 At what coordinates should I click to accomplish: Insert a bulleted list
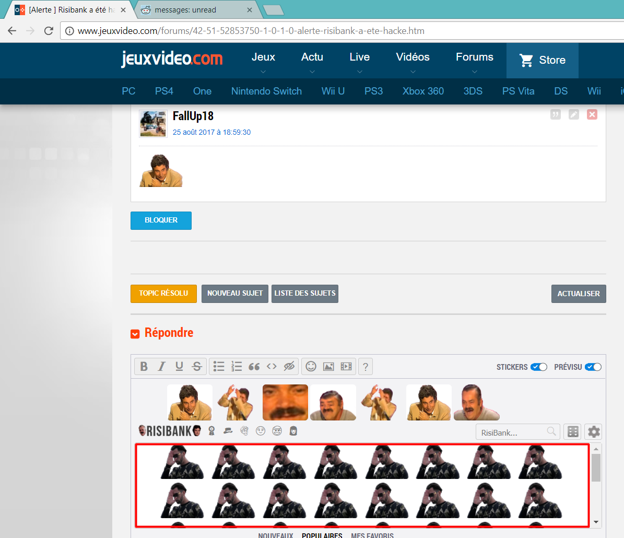[219, 366]
